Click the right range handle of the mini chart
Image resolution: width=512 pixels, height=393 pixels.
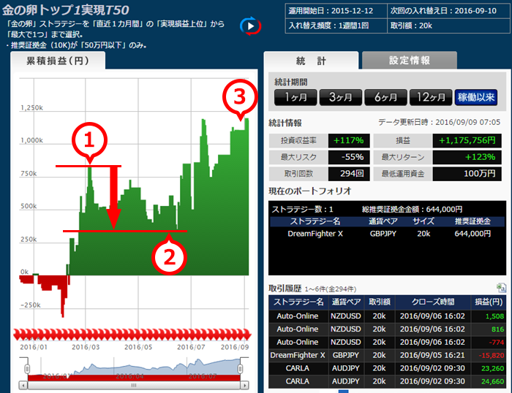pos(241,370)
